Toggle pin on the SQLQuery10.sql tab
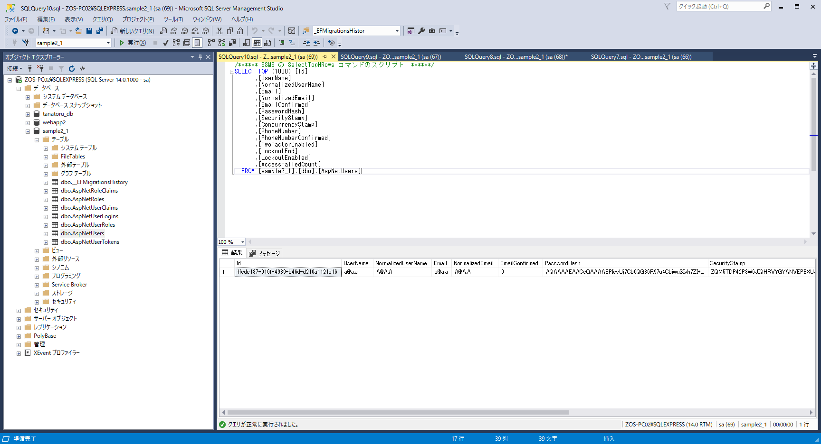The height and width of the screenshot is (444, 821). (325, 57)
